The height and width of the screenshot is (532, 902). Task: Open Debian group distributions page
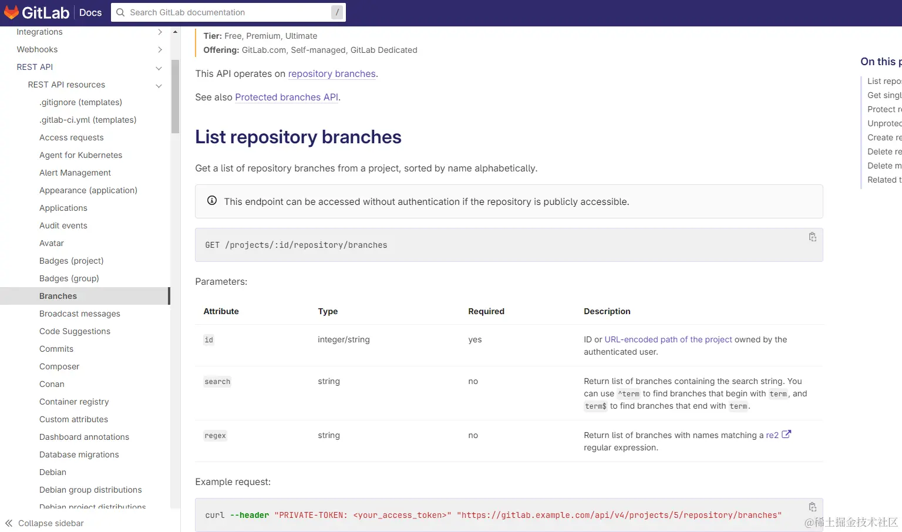[90, 490]
